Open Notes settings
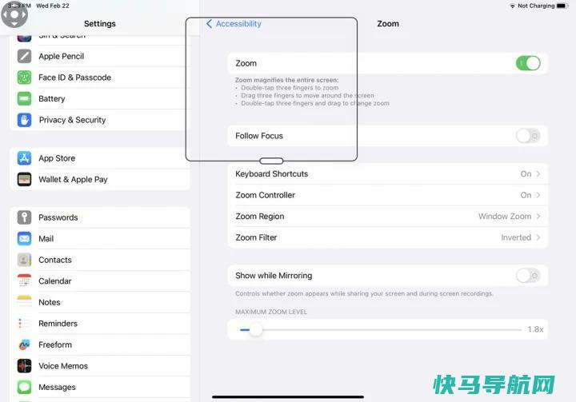 pyautogui.click(x=100, y=302)
